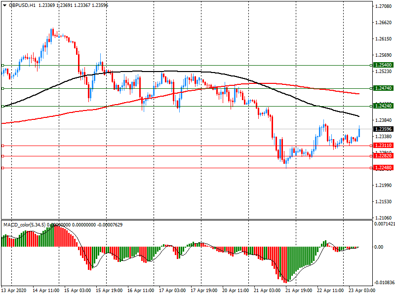
Task: Click the left handle of the 1.25400 line
Action: [3, 66]
